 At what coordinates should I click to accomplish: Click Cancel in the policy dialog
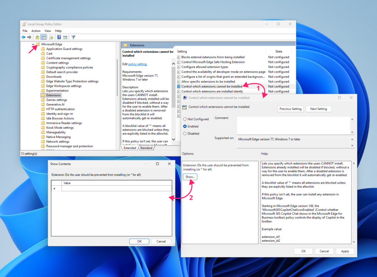(324, 251)
